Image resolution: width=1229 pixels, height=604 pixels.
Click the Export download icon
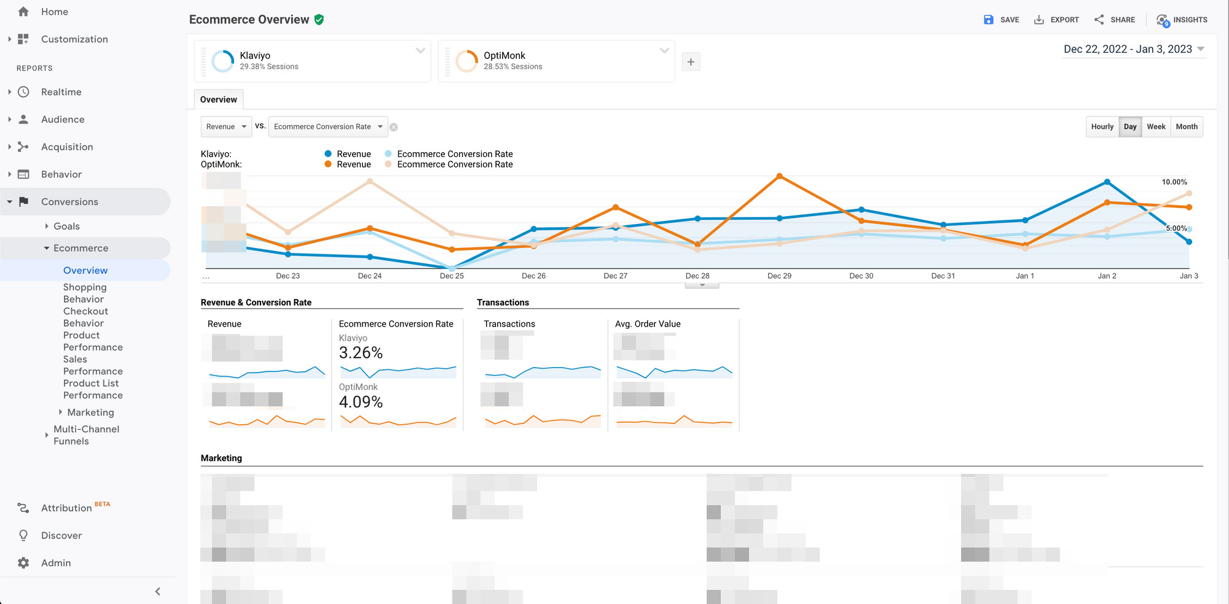(1039, 20)
